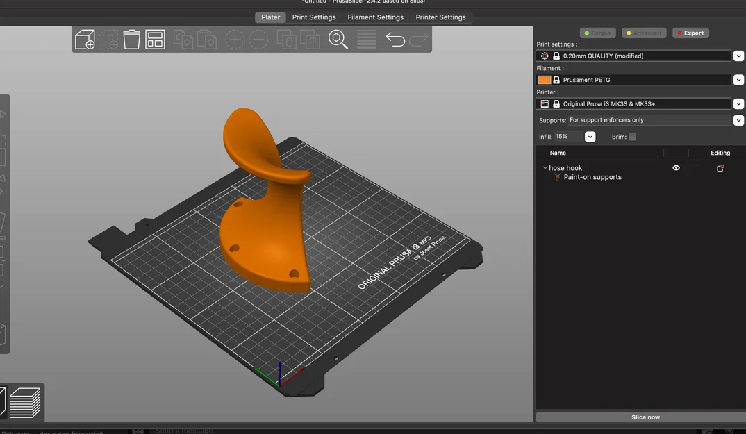
Task: Click 'Prusament PETG' filament preset text
Action: pyautogui.click(x=586, y=80)
